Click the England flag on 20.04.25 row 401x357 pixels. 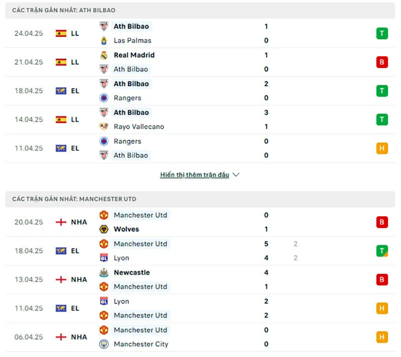coord(61,222)
